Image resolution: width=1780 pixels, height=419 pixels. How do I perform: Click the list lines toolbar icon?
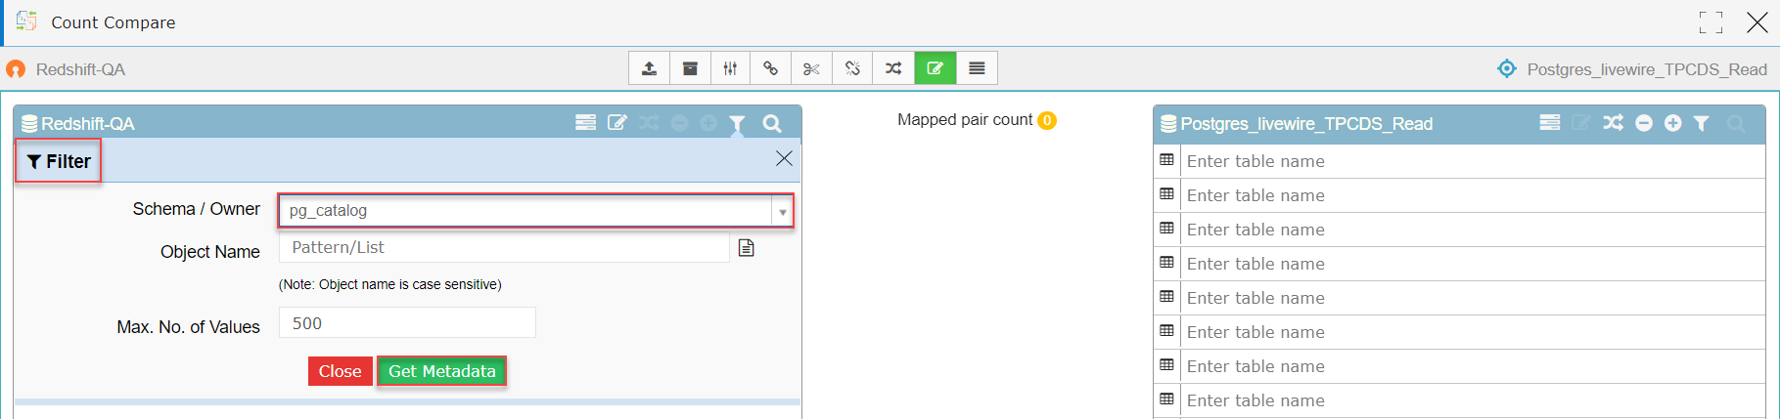pyautogui.click(x=977, y=68)
